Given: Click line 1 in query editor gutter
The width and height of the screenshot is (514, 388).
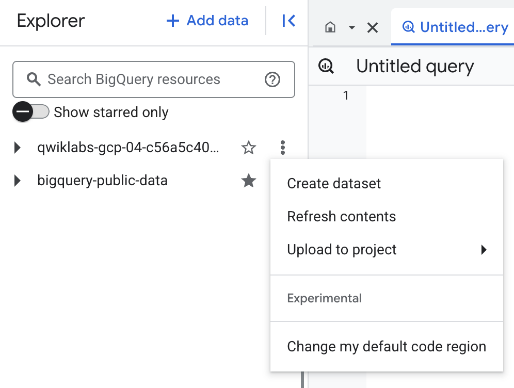Looking at the screenshot, I should (x=346, y=95).
